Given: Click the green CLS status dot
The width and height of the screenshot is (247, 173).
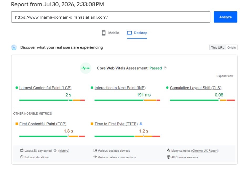Looking at the screenshot, I should (x=167, y=88).
